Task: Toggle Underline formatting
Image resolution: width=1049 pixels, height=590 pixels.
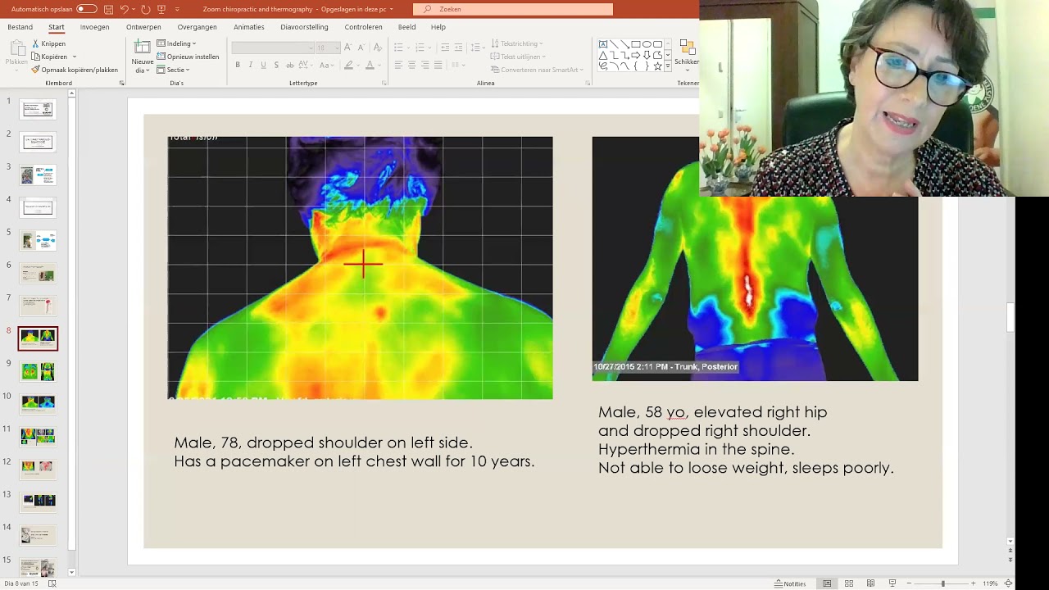Action: 263,65
